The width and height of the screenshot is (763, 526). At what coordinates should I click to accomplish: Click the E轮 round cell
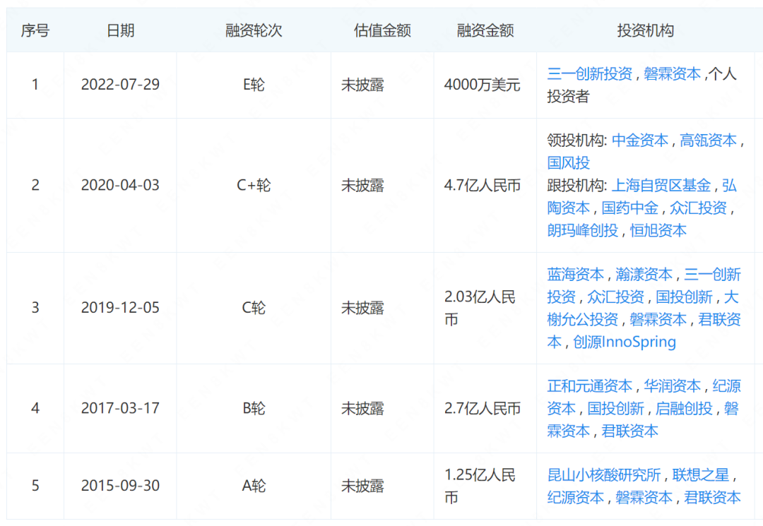254,85
